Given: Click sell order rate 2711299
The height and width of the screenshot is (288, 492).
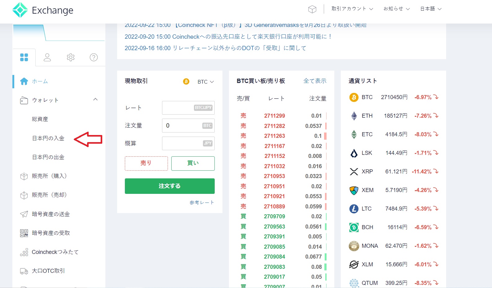Looking at the screenshot, I should tap(275, 116).
